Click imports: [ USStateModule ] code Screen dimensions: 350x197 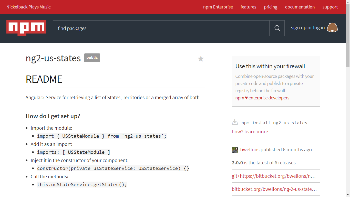(x=74, y=152)
